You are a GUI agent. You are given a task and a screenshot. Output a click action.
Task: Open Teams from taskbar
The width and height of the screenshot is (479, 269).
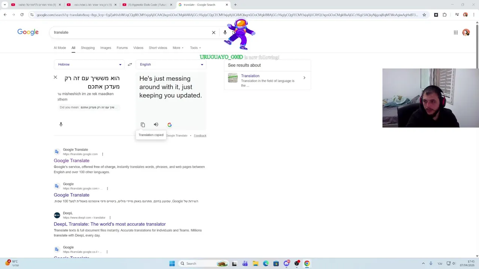(245, 263)
